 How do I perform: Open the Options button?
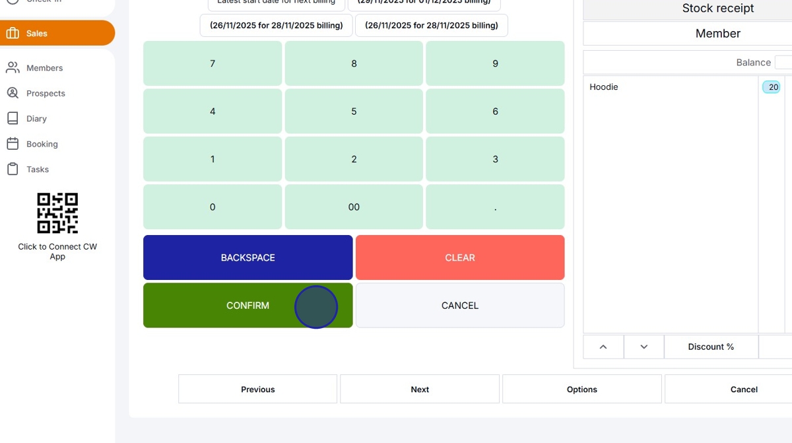point(582,389)
